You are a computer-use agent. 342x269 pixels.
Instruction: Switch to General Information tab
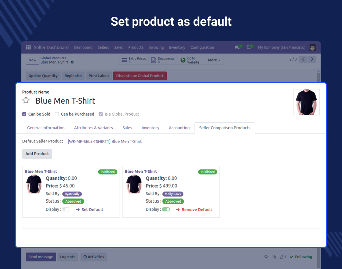[x=46, y=128]
